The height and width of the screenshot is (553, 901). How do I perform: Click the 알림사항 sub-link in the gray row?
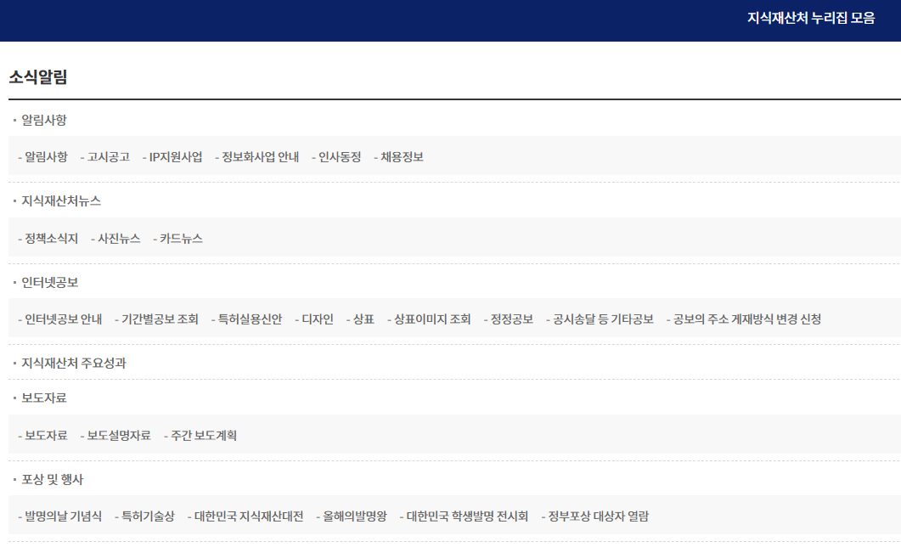click(46, 157)
